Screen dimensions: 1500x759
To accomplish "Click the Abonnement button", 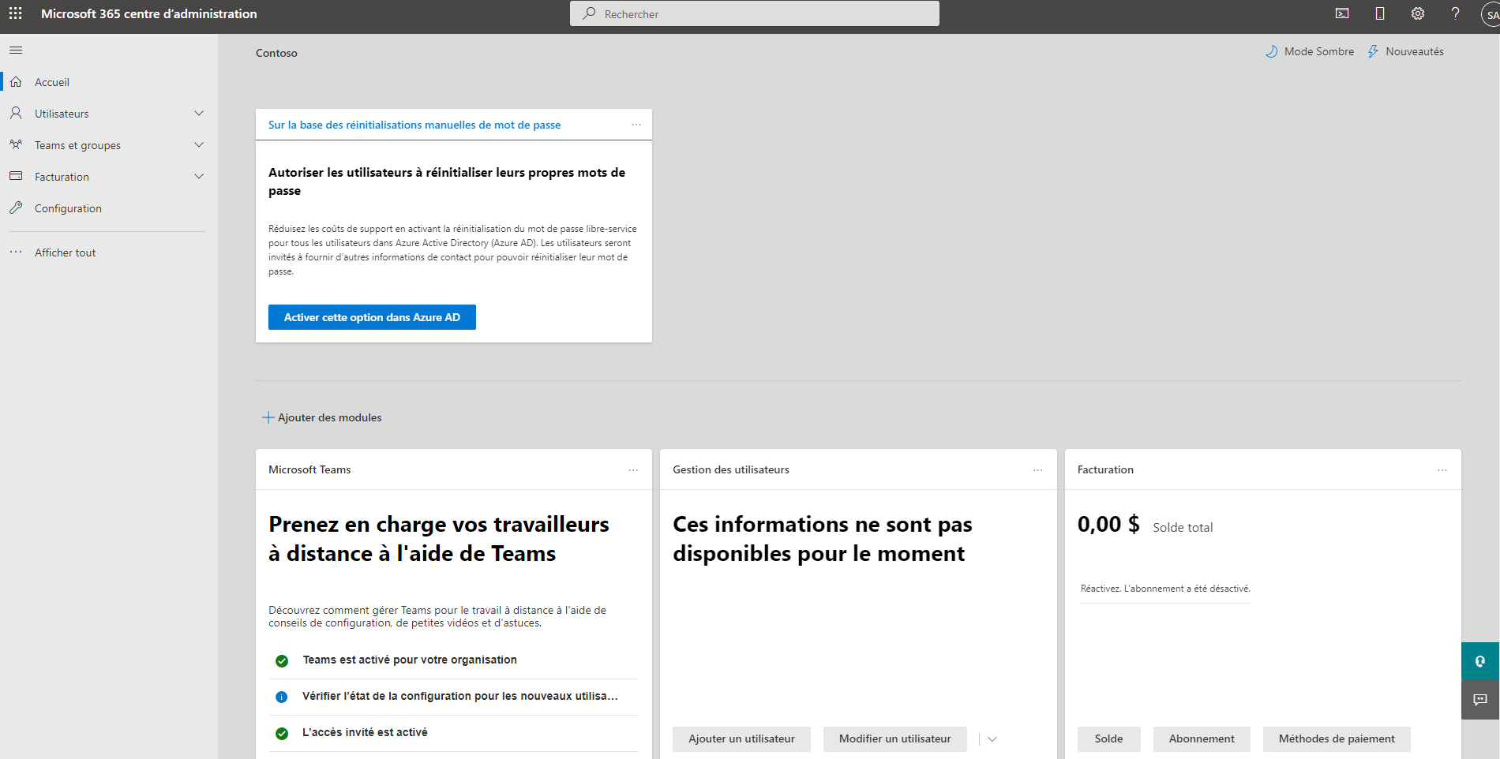I will (1202, 739).
